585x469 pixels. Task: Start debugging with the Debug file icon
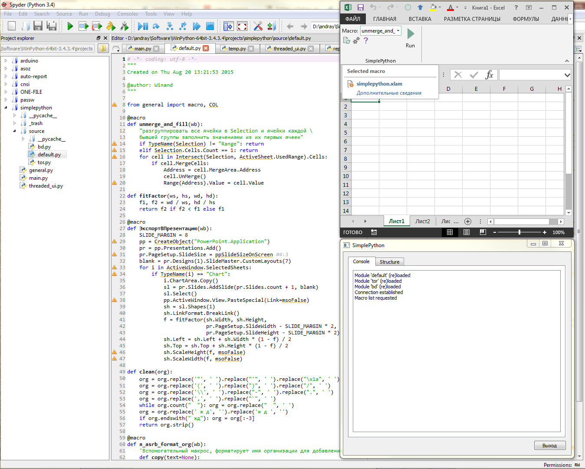click(143, 26)
